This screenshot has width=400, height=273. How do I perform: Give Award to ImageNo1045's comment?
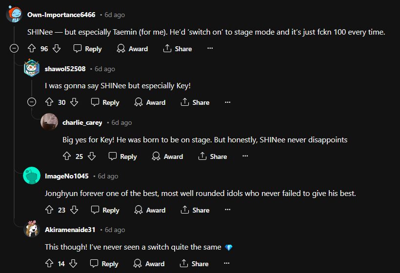click(150, 210)
